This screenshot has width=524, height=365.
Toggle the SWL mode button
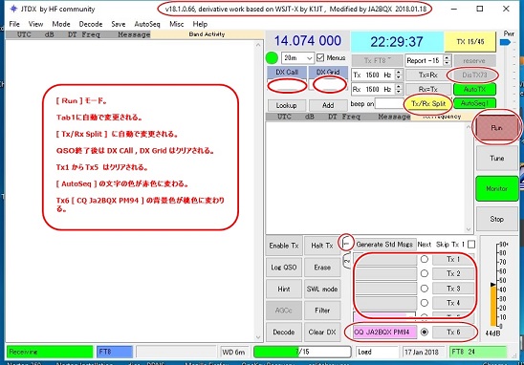(322, 289)
